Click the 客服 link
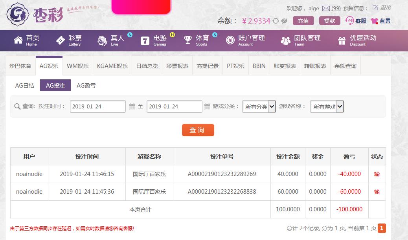This screenshot has width=408, height=240. [361, 21]
